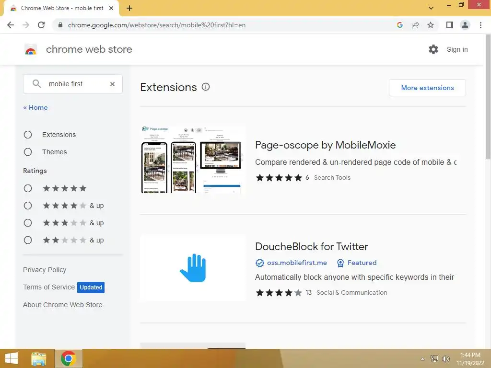Close the Chrome Web Store tab
The height and width of the screenshot is (368, 491).
pyautogui.click(x=111, y=8)
